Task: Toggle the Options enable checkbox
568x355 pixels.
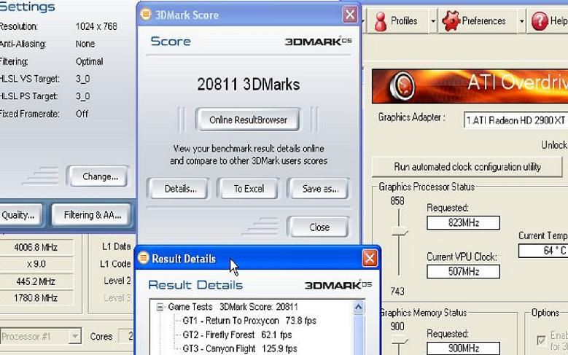Action: click(541, 340)
